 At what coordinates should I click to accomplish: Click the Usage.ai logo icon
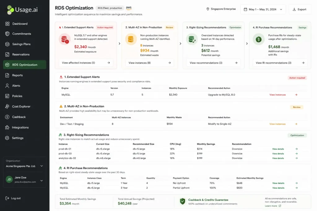10,10
